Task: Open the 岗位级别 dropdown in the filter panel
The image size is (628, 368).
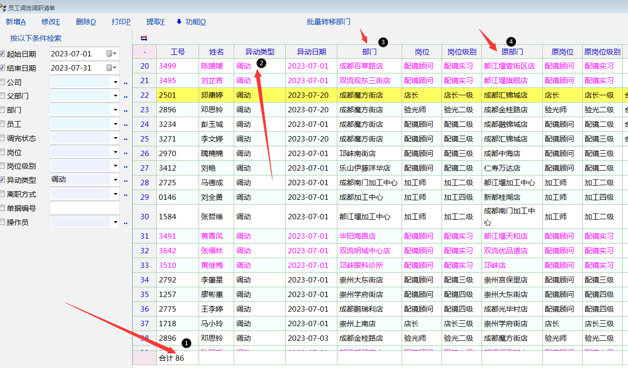Action: click(115, 166)
